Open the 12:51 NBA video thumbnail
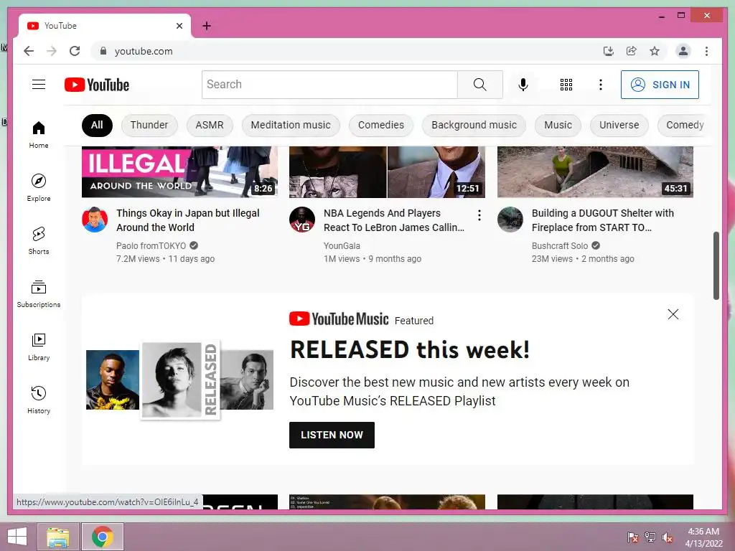The height and width of the screenshot is (551, 735). pos(387,172)
